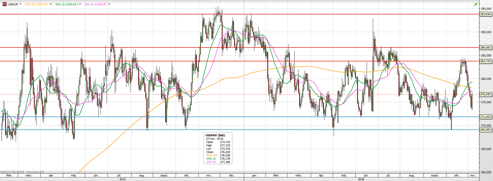Click the 280,000 price axis value
Viewport: 493px width, 181px height.
tap(486, 79)
